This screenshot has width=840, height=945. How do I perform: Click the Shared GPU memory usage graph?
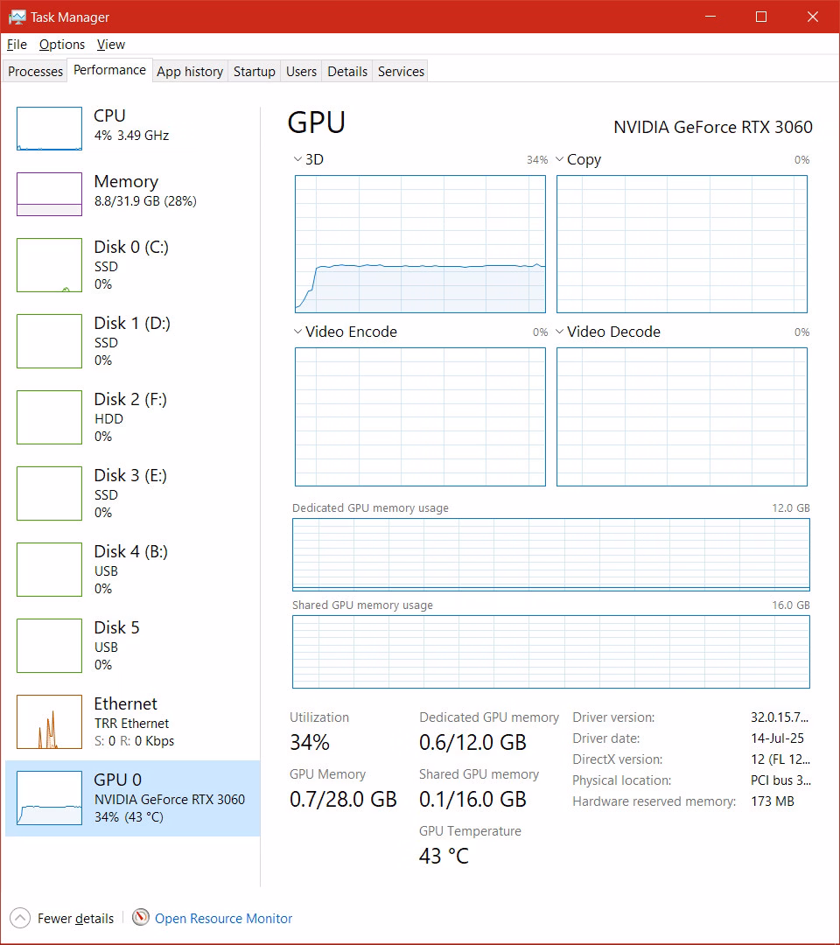[550, 652]
